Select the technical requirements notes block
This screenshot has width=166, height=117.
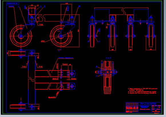click(142, 91)
